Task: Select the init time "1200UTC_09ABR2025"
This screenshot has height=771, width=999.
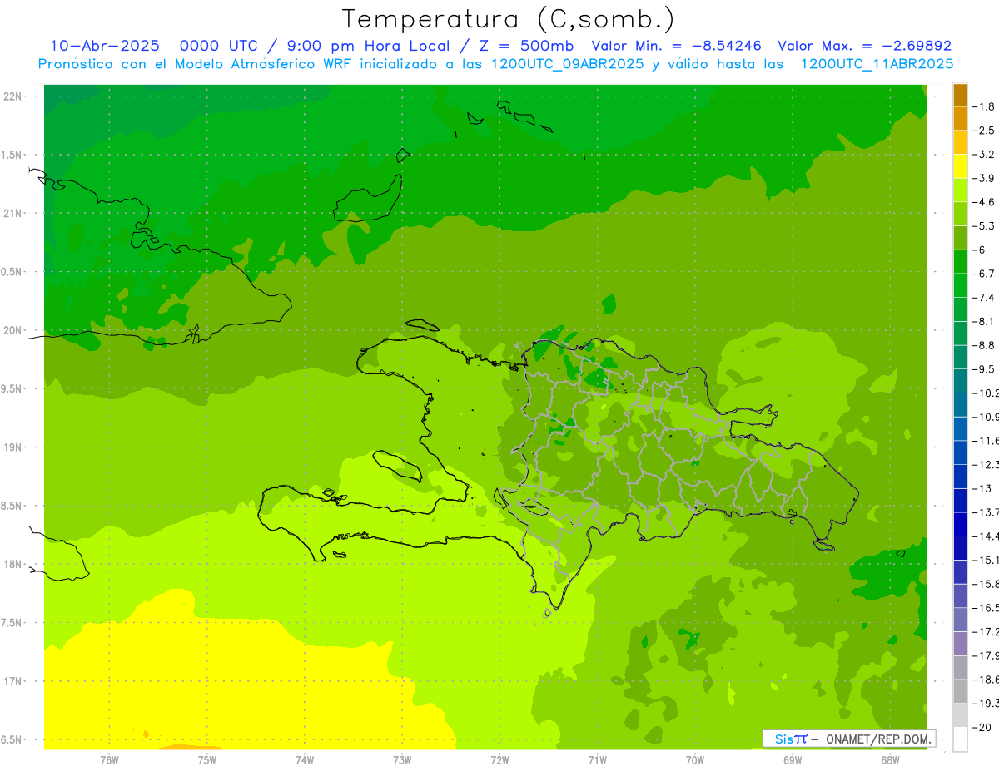Action: (x=566, y=64)
